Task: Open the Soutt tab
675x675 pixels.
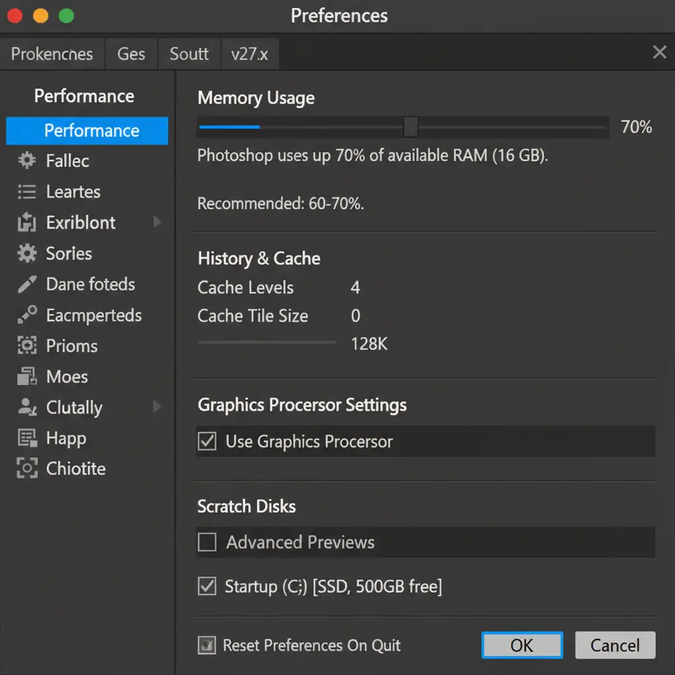Action: click(x=189, y=54)
